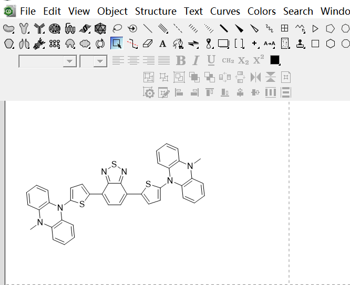Select the Bold Bond tool
This screenshot has height=285, width=350.
(224, 28)
